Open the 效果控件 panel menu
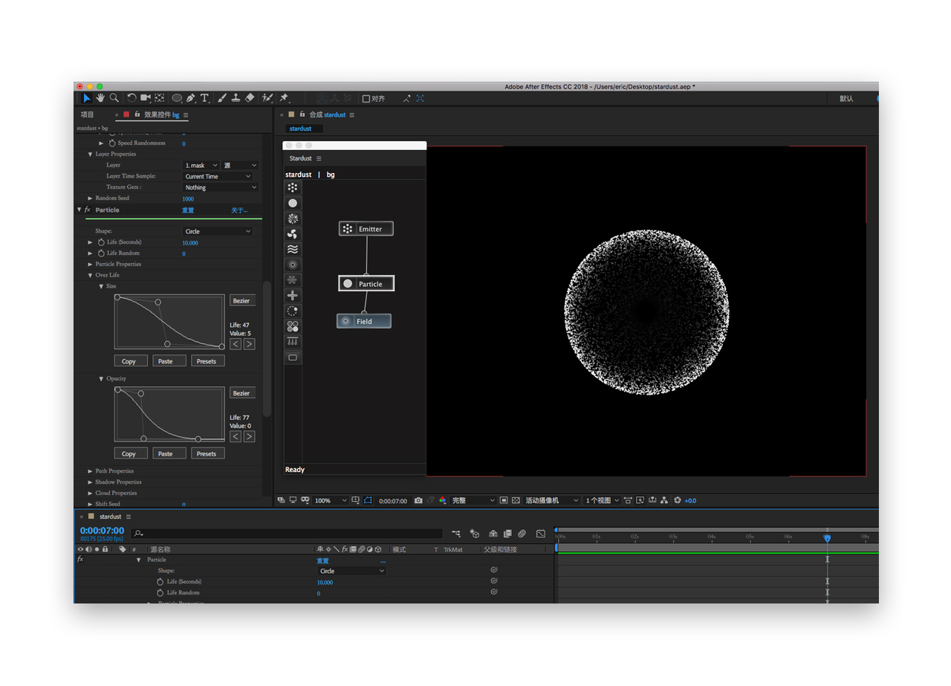The image size is (951, 686). click(186, 115)
